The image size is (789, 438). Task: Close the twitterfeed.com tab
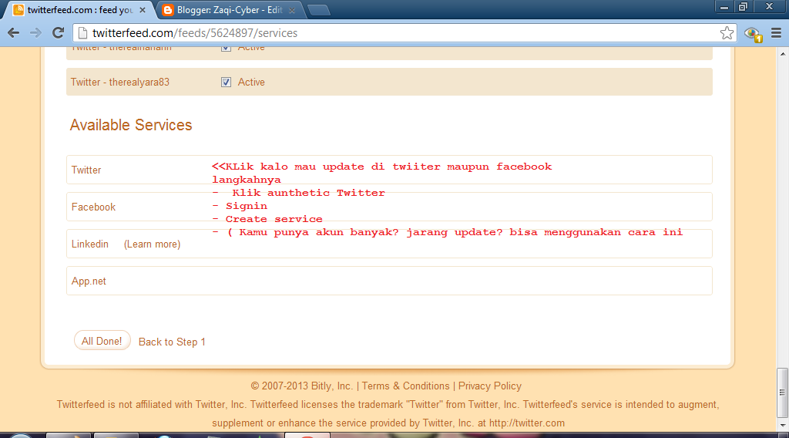(x=143, y=10)
